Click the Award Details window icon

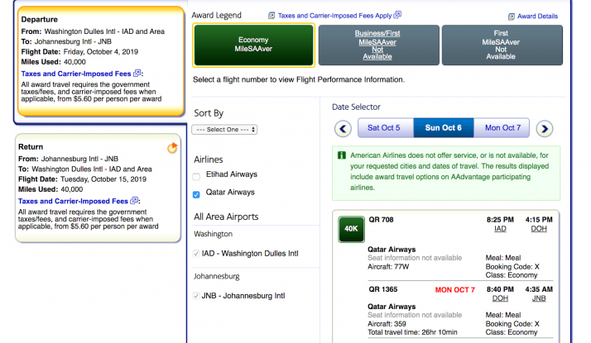[x=511, y=16]
